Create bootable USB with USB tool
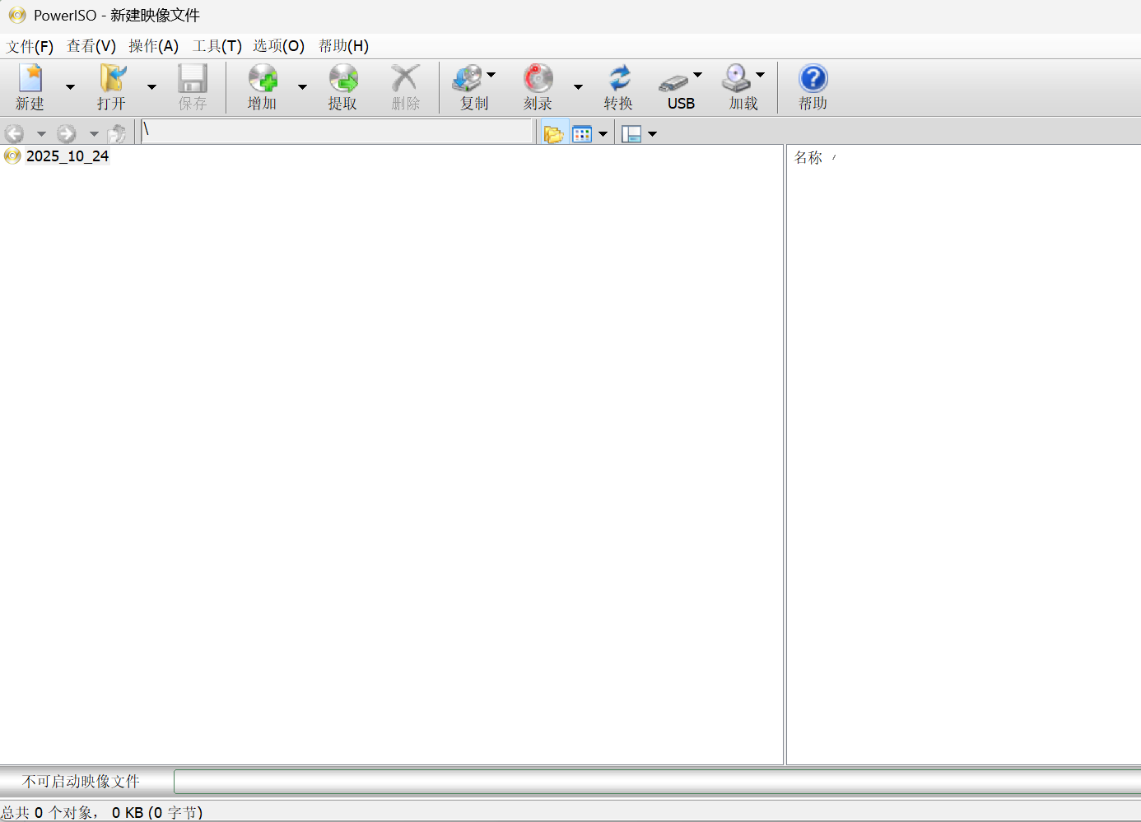 (x=680, y=86)
